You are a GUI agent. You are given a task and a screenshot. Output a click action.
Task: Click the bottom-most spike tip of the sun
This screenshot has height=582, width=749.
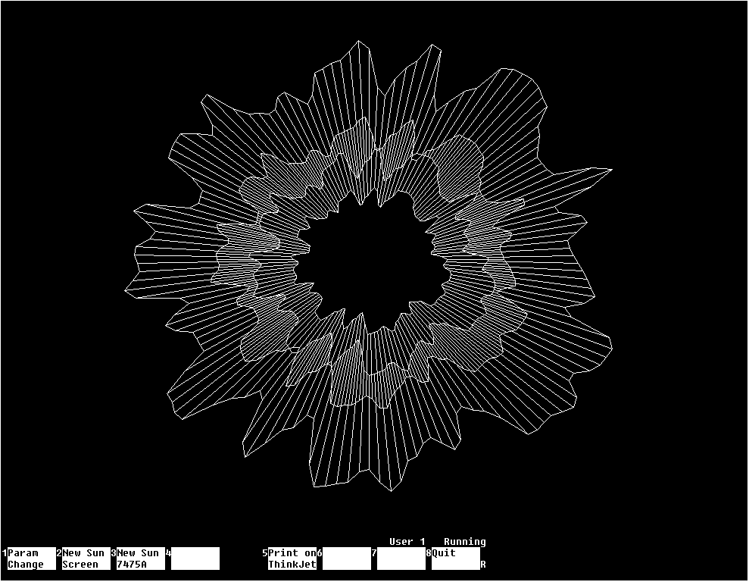click(391, 490)
